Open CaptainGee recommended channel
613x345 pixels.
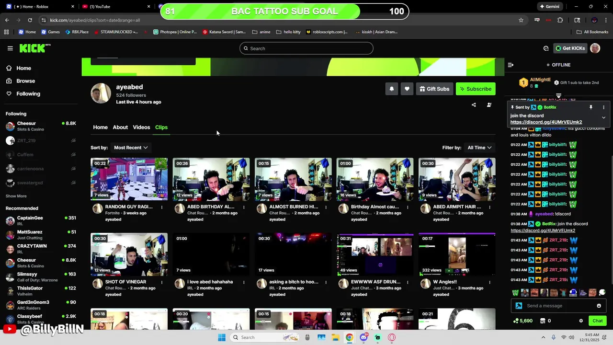coord(41,220)
